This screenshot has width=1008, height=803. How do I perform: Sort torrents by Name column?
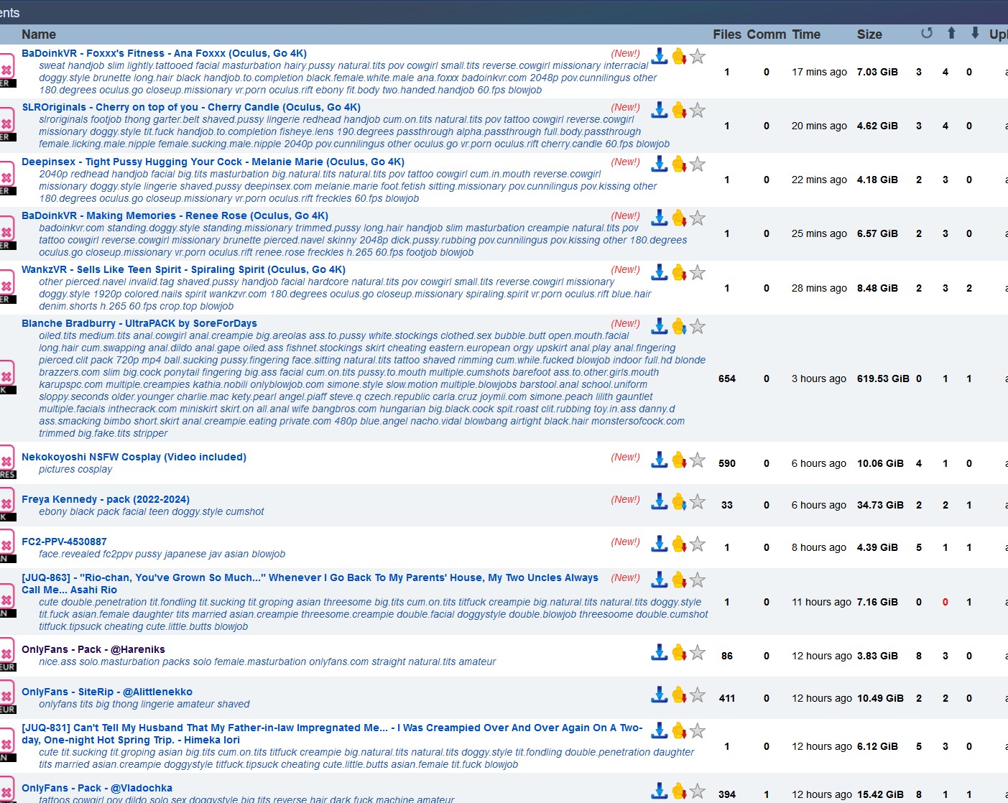pyautogui.click(x=39, y=34)
